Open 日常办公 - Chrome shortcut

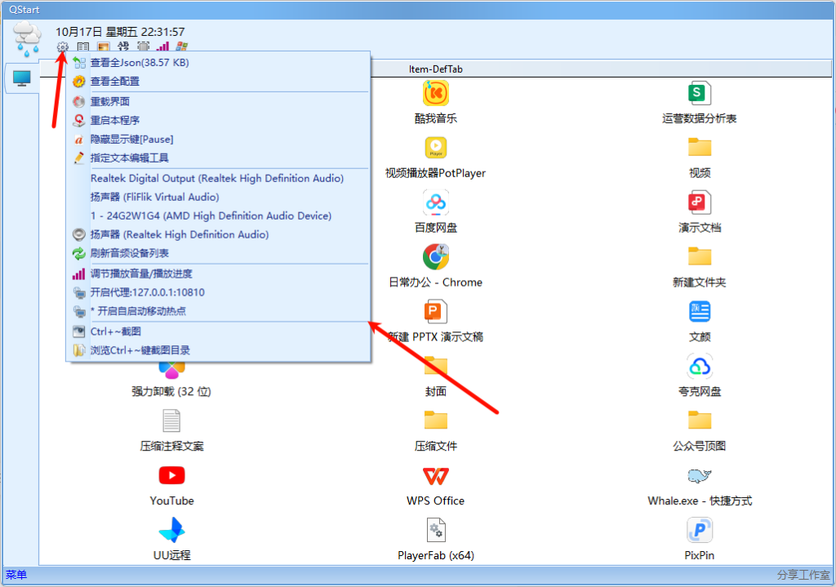(x=436, y=257)
